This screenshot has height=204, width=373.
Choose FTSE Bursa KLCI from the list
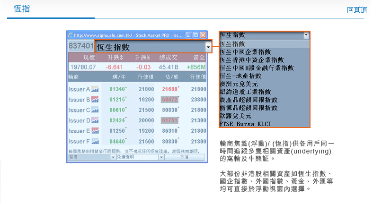point(264,124)
